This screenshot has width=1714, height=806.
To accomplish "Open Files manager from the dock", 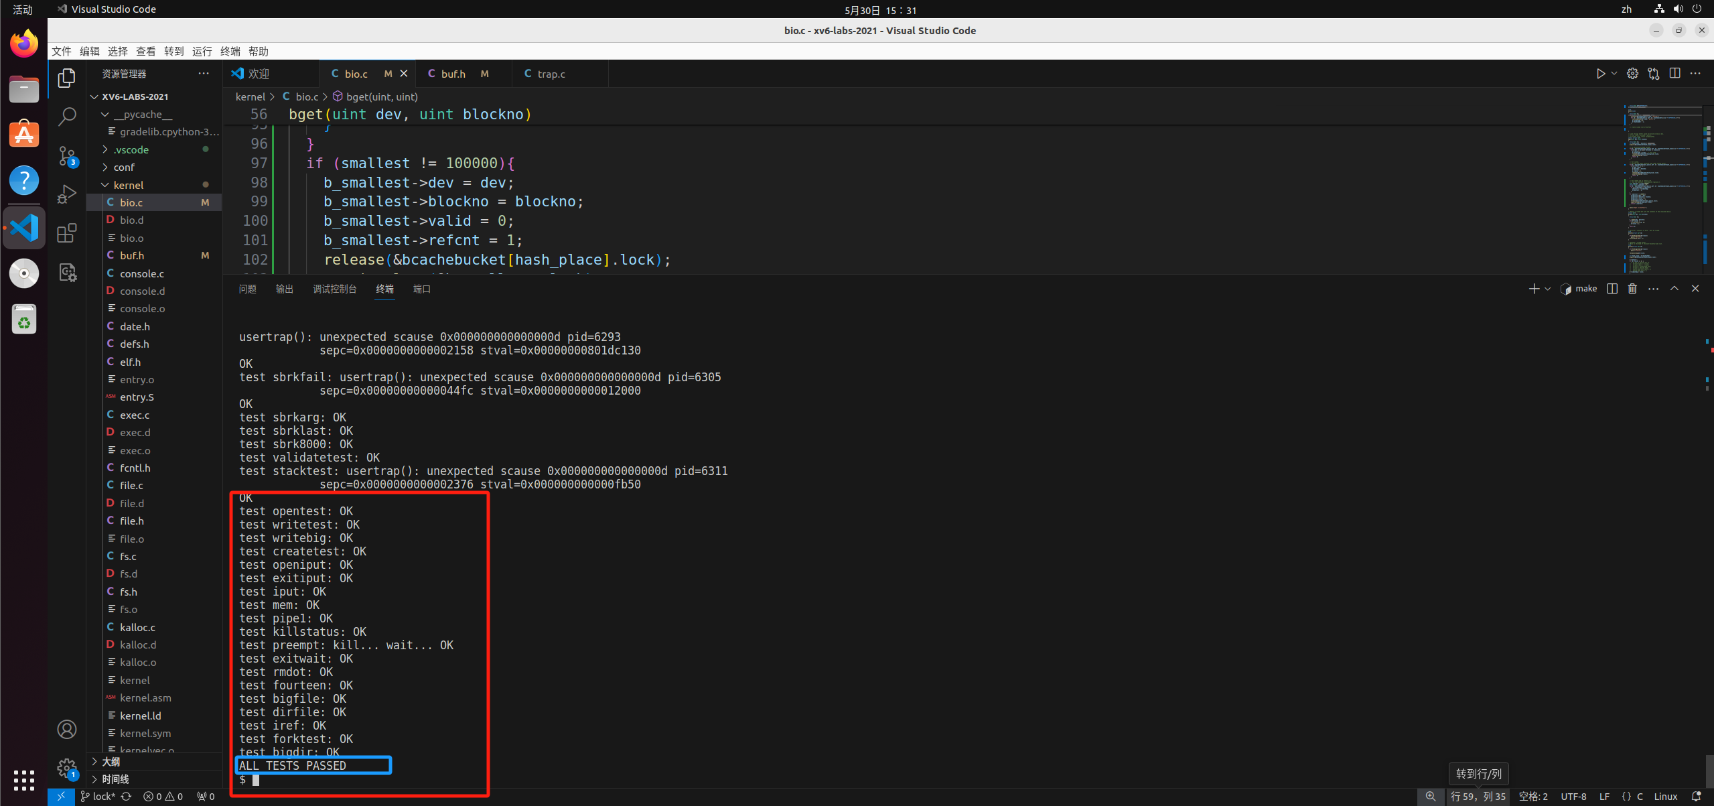I will [24, 89].
